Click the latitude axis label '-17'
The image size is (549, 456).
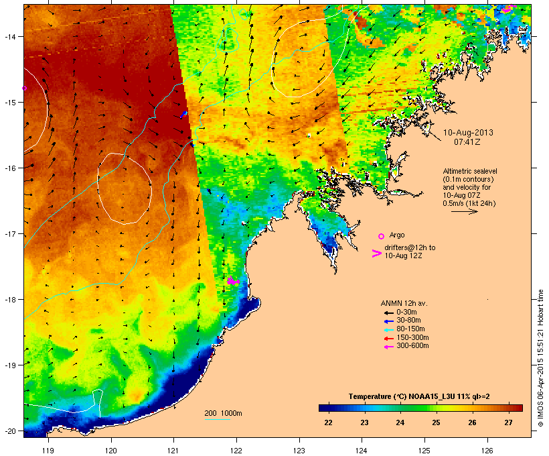pyautogui.click(x=9, y=233)
